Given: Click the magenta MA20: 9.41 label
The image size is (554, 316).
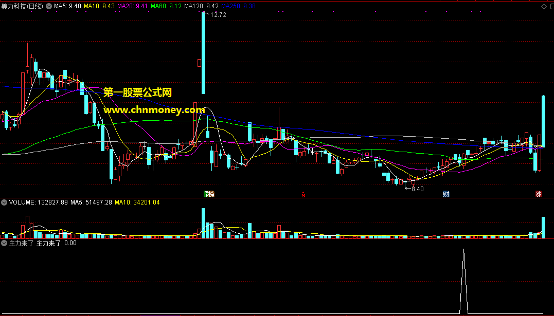Looking at the screenshot, I should click(x=133, y=6).
